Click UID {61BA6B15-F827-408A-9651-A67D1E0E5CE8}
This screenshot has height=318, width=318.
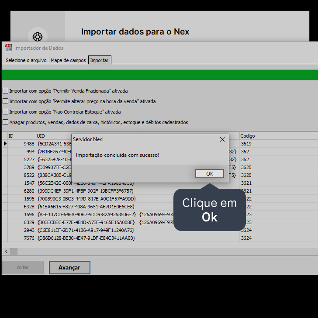86,207
